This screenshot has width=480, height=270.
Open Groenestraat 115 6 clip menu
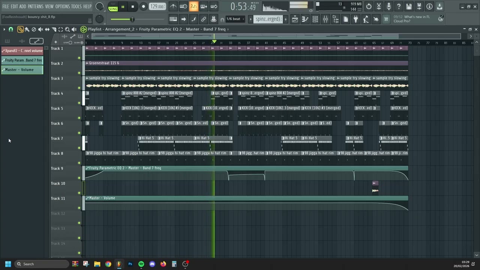[x=87, y=63]
